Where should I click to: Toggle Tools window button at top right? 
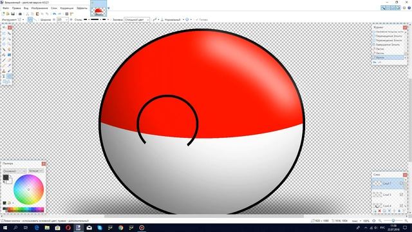point(384,8)
